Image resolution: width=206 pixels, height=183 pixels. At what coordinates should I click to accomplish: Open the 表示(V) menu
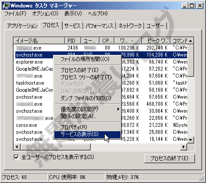point(73,14)
